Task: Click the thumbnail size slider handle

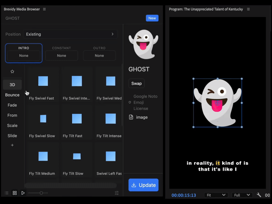Action: click(41, 193)
